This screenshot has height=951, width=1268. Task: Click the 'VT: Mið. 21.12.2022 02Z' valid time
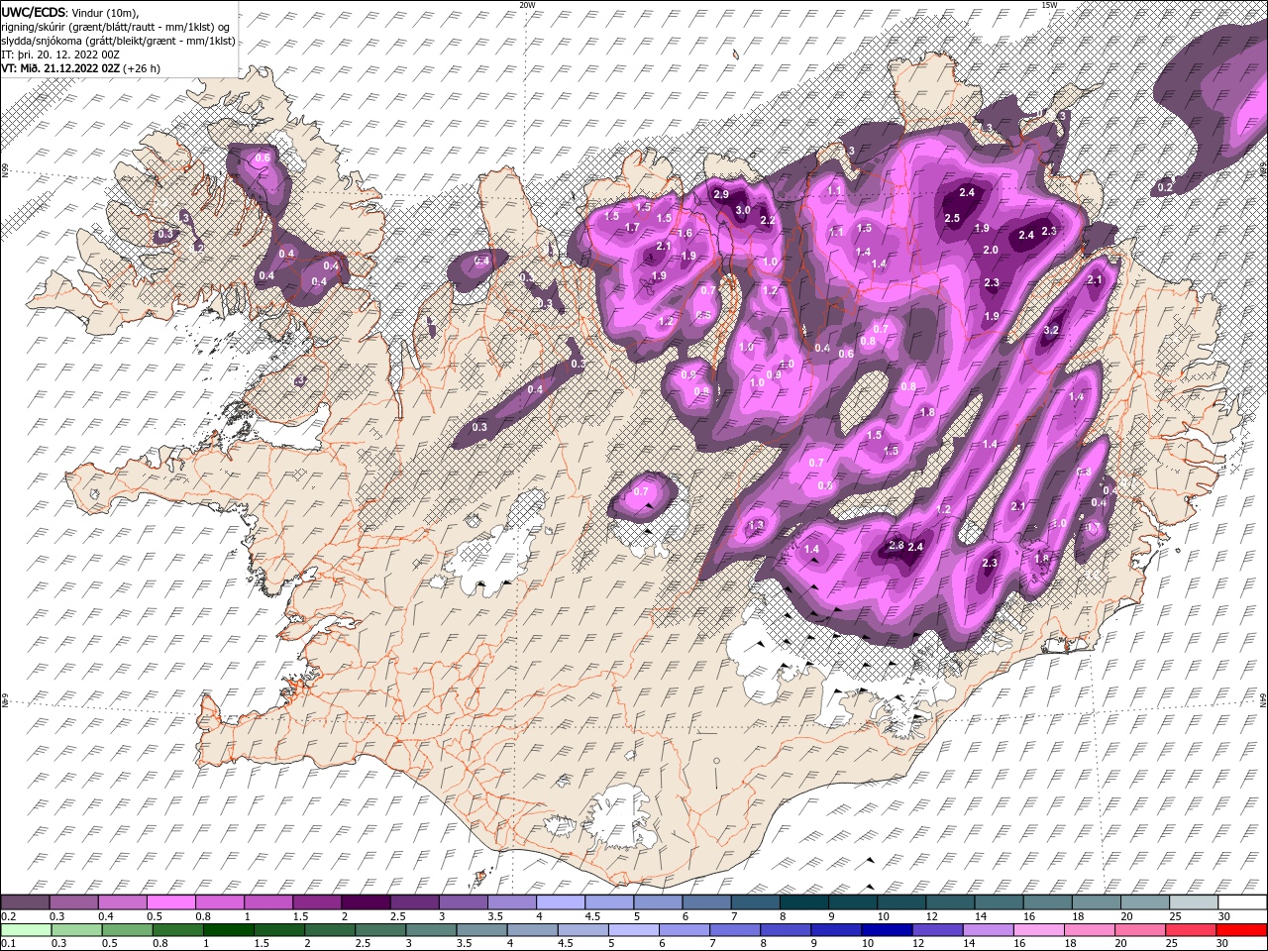pos(61,68)
